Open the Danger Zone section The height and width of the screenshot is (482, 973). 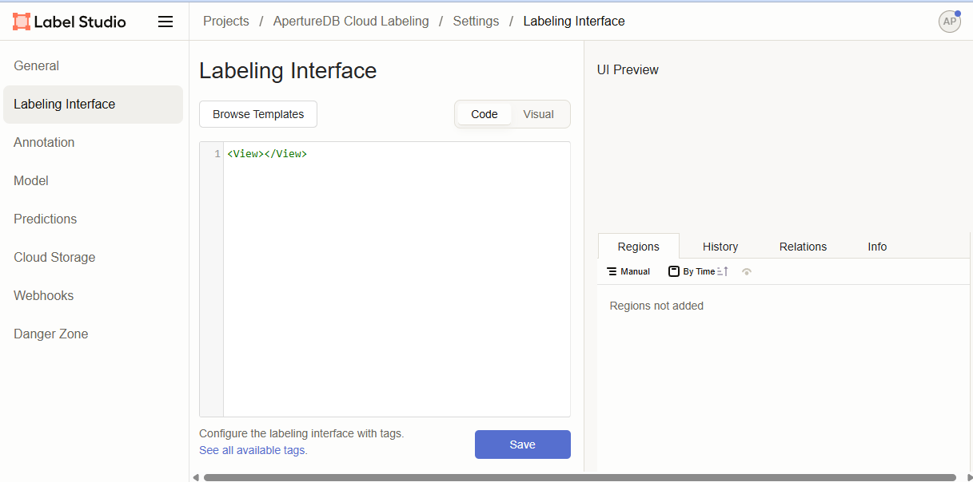tap(94, 334)
